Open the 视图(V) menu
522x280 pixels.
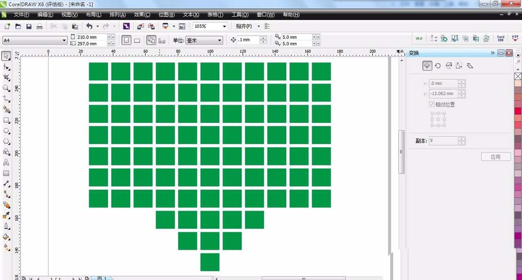(69, 15)
